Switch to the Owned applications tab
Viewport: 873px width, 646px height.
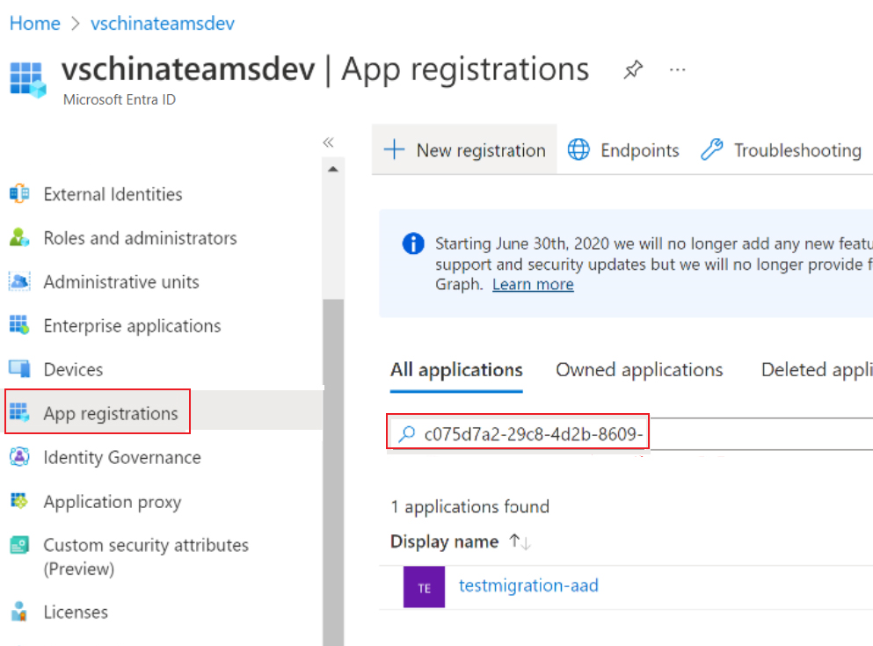coord(639,369)
